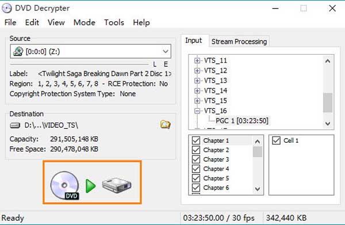Click the Cell 1 label
The height and width of the screenshot is (225, 345).
pos(291,140)
